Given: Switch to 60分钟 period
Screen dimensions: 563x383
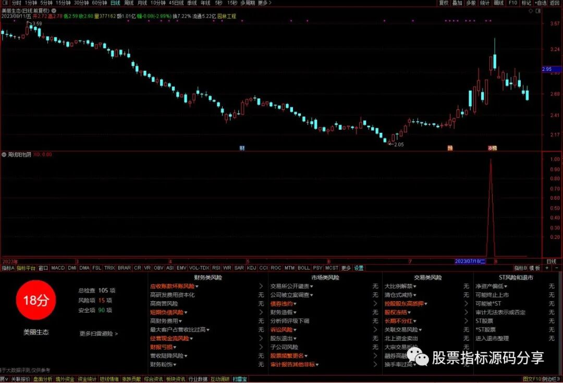Looking at the screenshot, I should [100, 3].
